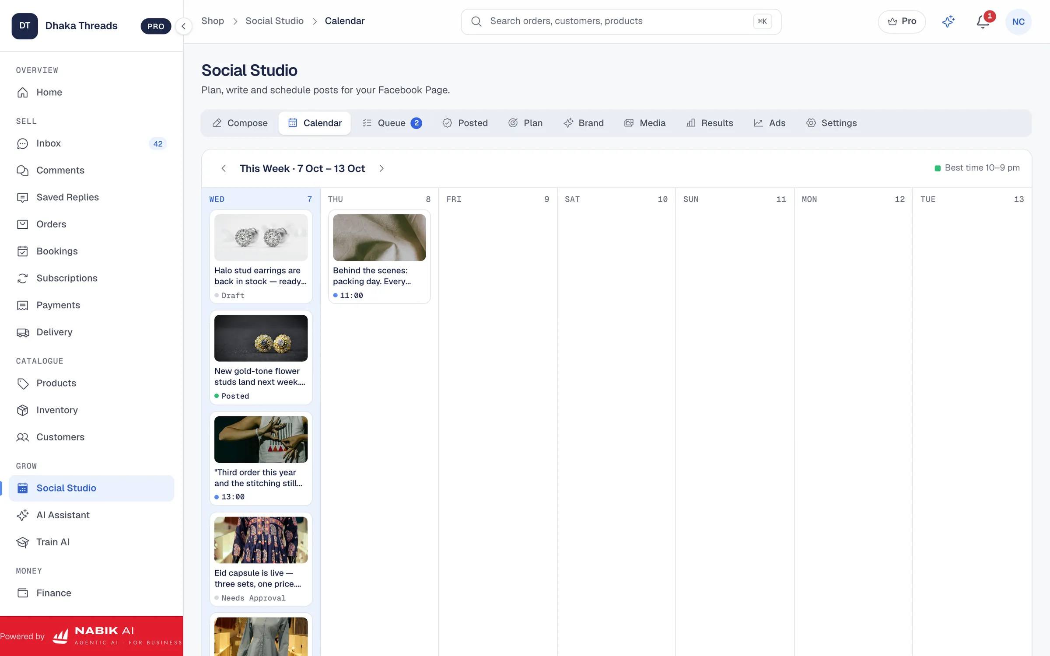Image resolution: width=1050 pixels, height=656 pixels.
Task: Open the gold-tone flower studs posted card
Action: point(261,357)
